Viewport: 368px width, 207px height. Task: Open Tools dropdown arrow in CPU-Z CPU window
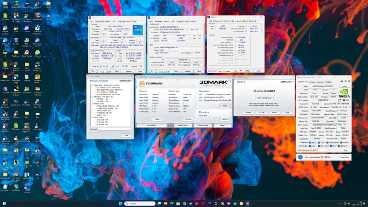click(x=122, y=71)
